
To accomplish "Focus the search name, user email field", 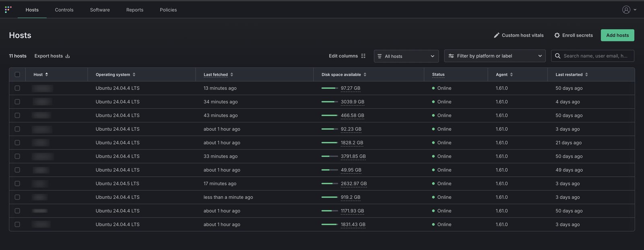I will pos(592,56).
